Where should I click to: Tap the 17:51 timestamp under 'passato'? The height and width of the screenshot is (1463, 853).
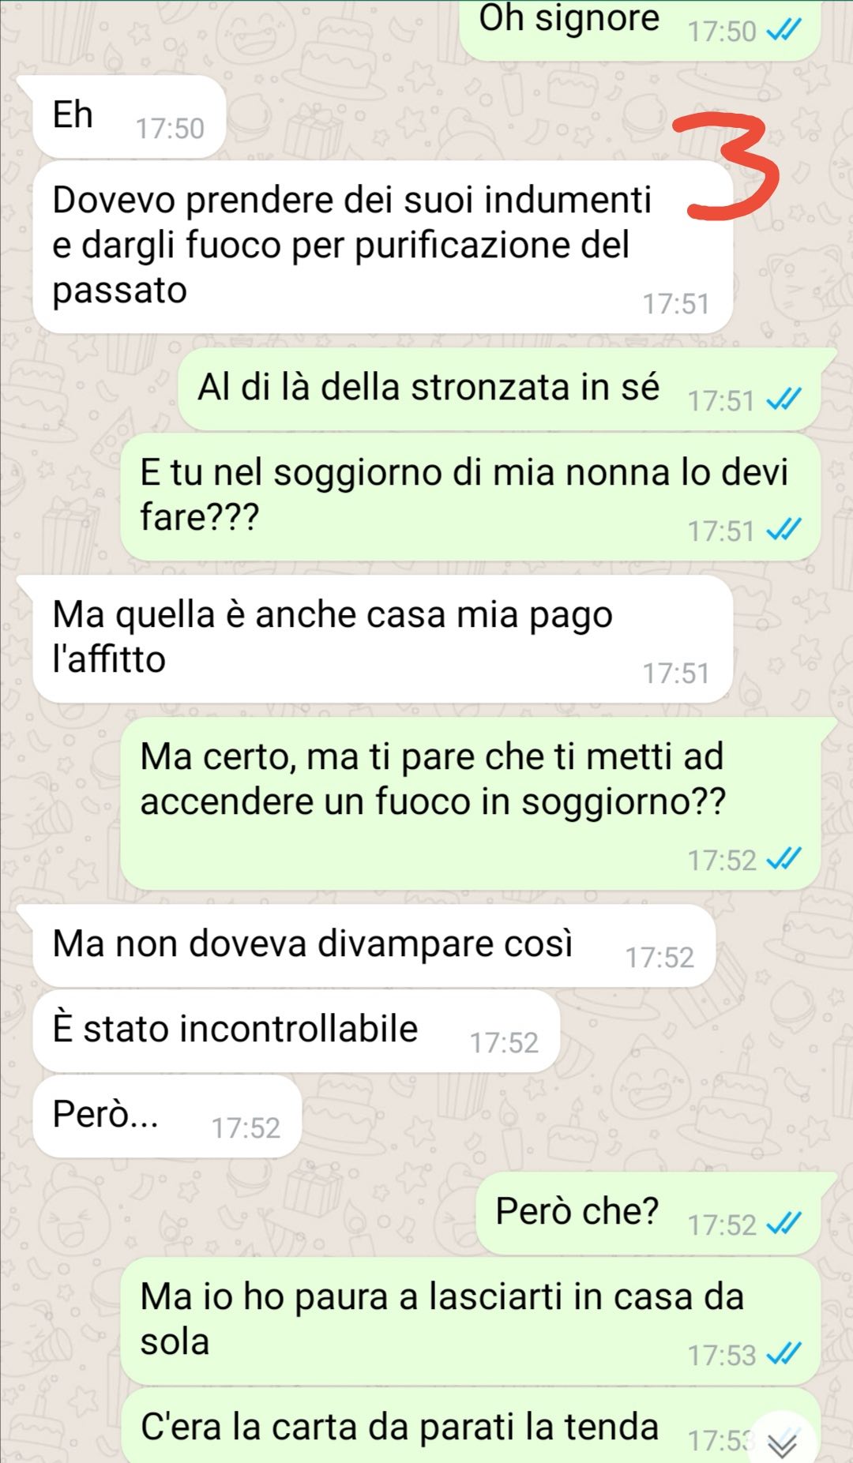676,303
